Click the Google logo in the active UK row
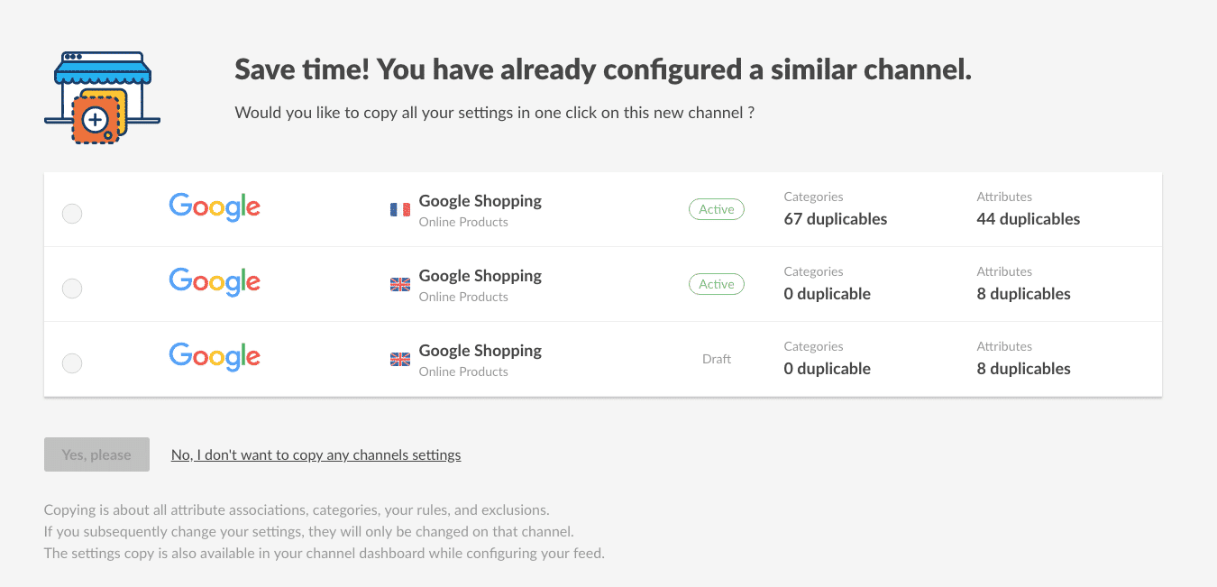1217x587 pixels. [215, 282]
